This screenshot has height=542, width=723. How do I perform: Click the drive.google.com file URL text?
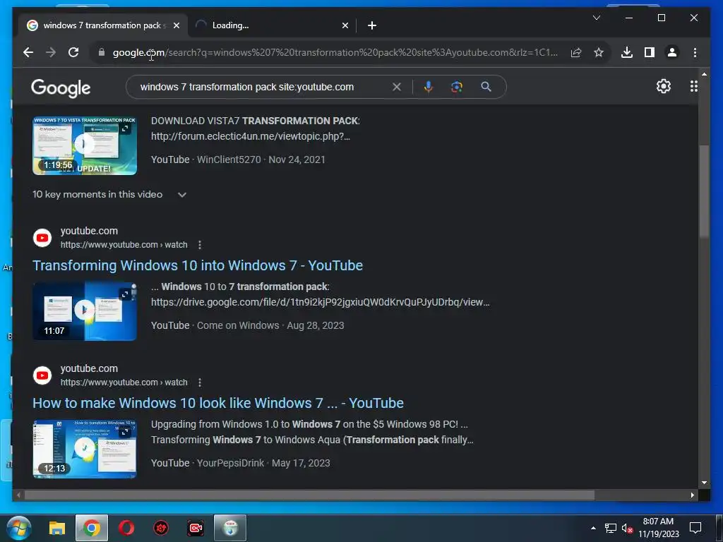[x=321, y=302]
